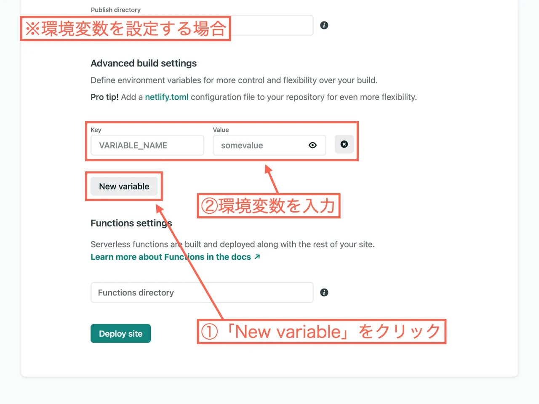Screen dimensions: 539x404
Task: Click the VARIABLE_NAME placeholder text box
Action: pos(147,145)
